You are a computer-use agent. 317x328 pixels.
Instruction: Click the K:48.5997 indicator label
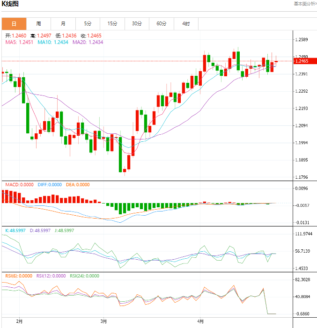(x=15, y=231)
